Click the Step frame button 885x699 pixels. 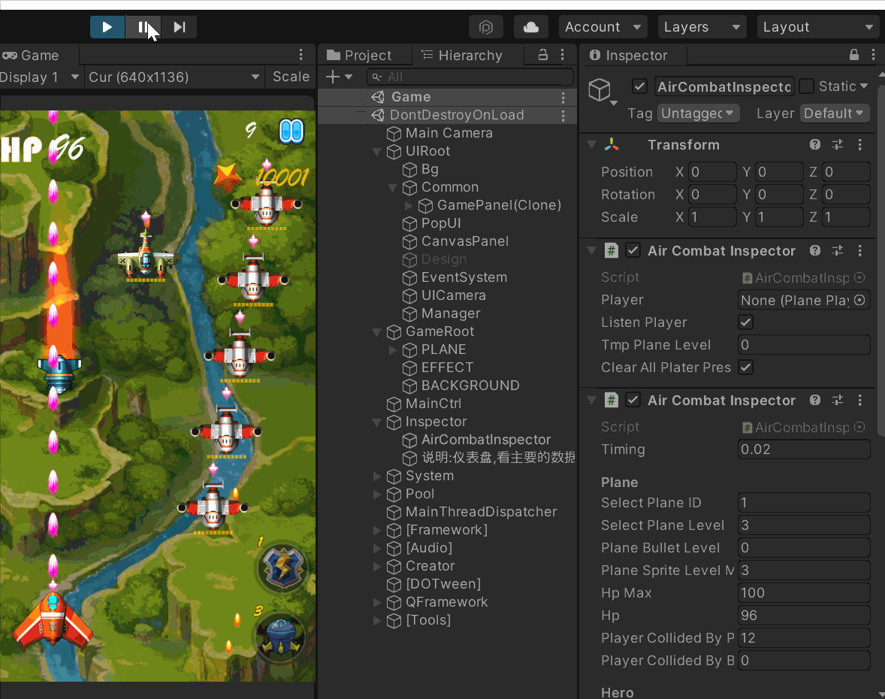(x=180, y=27)
